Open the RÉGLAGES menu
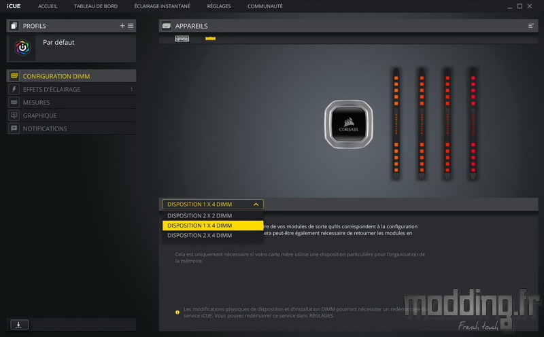This screenshot has width=544, height=337. coord(219,6)
